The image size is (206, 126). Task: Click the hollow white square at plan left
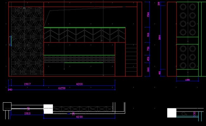click(x=7, y=106)
